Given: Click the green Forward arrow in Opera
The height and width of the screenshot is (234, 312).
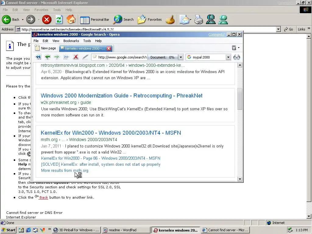Looking at the screenshot, I should 57,57.
